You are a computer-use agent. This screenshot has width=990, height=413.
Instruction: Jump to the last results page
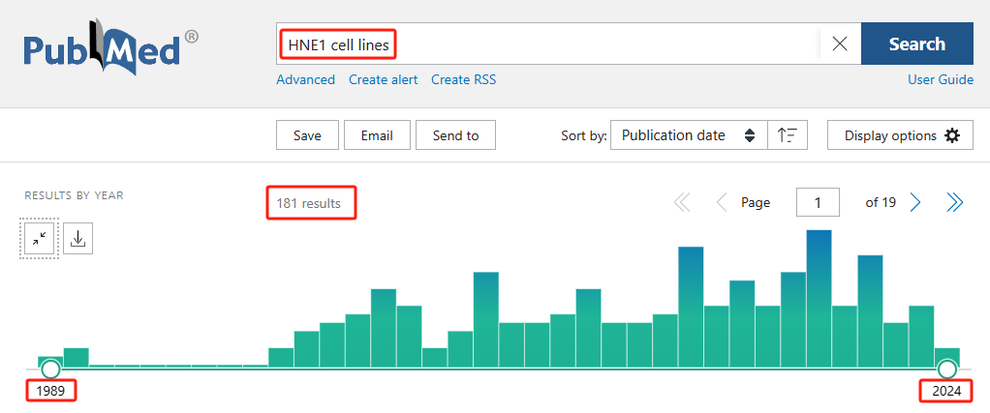tap(955, 202)
